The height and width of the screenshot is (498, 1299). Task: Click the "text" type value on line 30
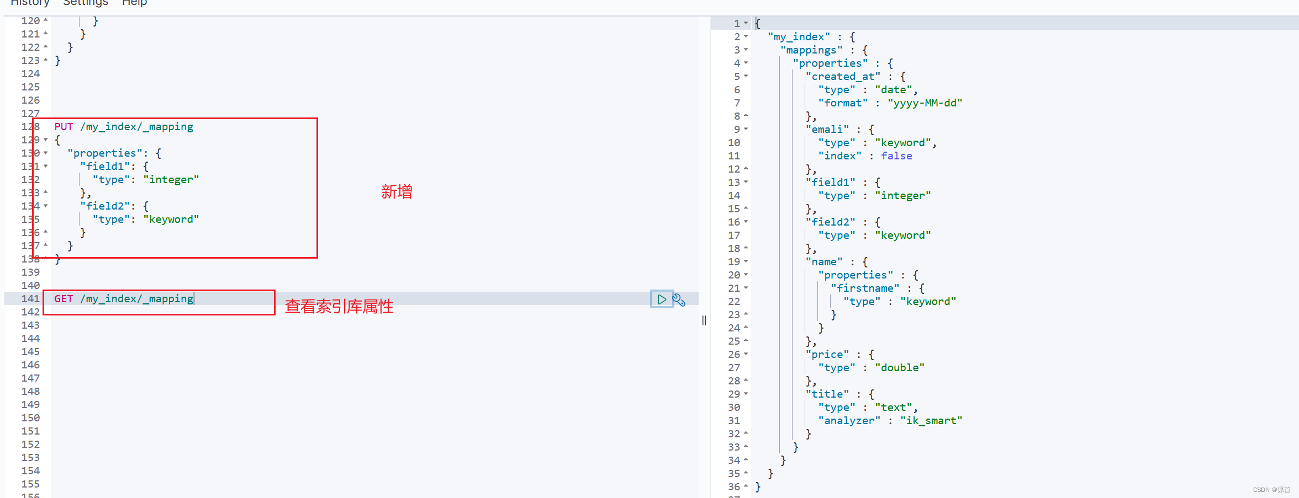point(894,408)
